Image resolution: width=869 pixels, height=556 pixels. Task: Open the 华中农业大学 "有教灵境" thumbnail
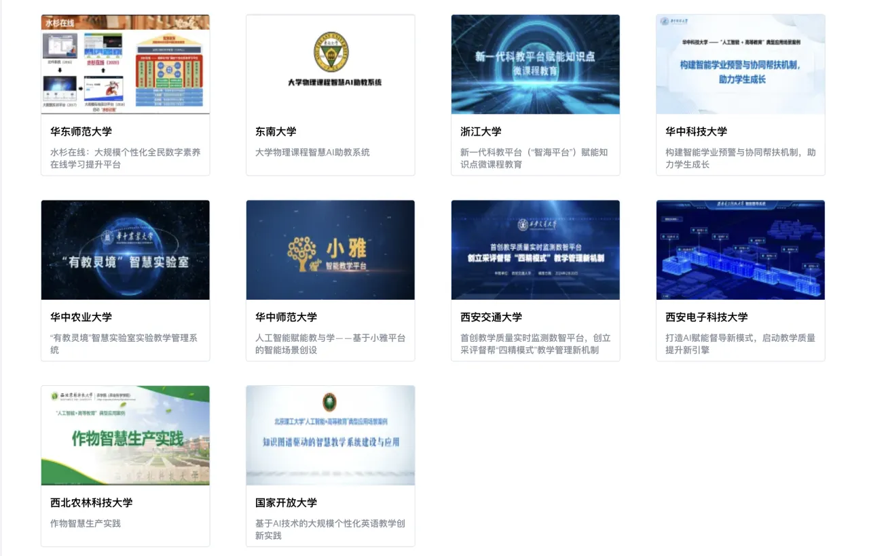(126, 250)
